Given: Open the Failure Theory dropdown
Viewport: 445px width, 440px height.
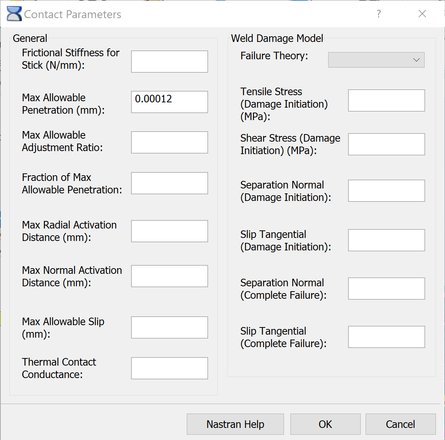Looking at the screenshot, I should click(x=376, y=60).
